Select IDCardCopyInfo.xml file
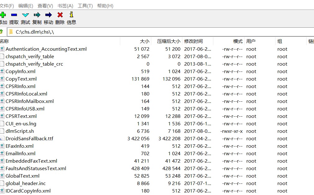The height and width of the screenshot is (195, 314). (x=28, y=191)
